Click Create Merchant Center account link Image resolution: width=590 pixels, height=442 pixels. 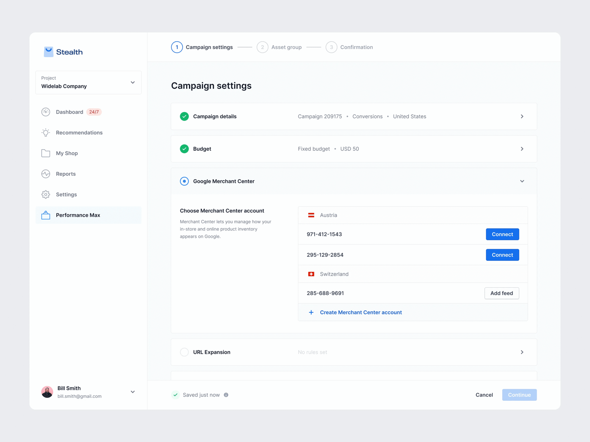coord(361,312)
